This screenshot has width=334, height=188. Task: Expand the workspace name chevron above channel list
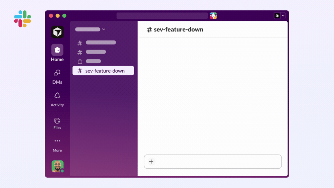(104, 29)
